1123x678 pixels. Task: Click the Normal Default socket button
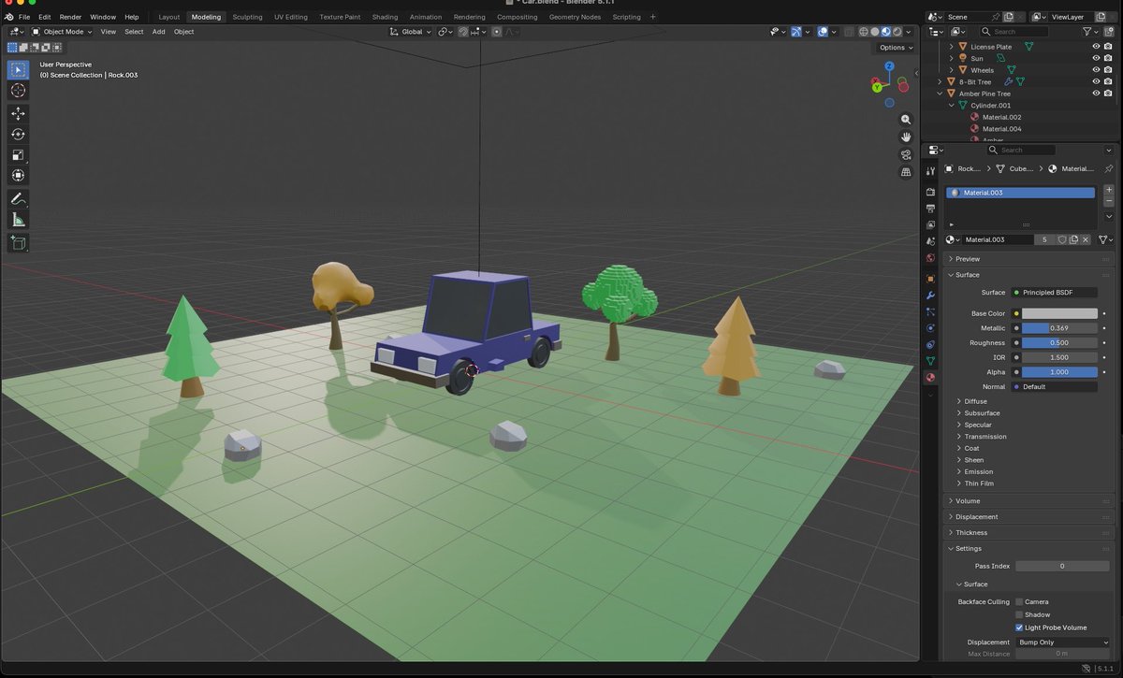[1054, 386]
